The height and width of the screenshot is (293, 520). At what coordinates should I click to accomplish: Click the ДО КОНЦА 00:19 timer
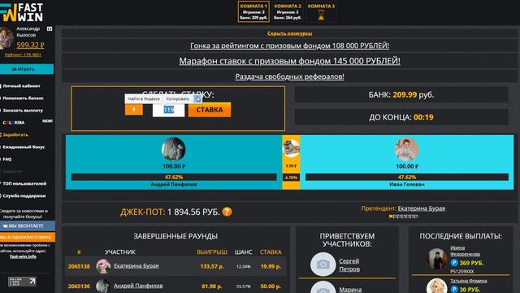point(401,117)
